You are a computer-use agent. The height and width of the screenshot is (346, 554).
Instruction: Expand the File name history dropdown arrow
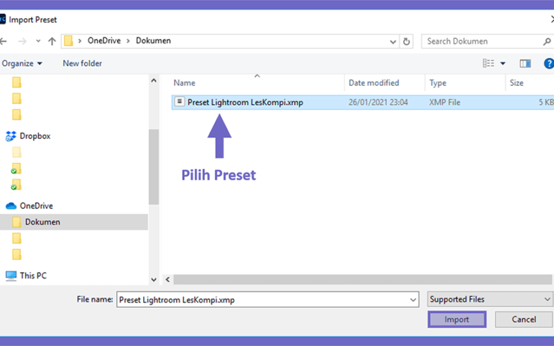[x=413, y=300]
